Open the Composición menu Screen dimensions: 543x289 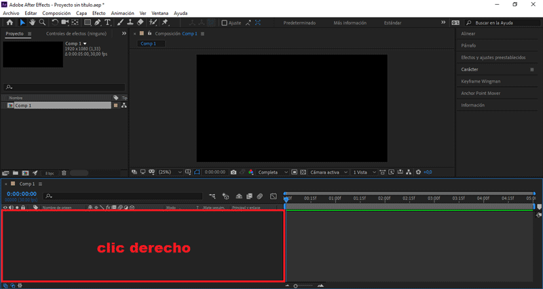(x=56, y=13)
